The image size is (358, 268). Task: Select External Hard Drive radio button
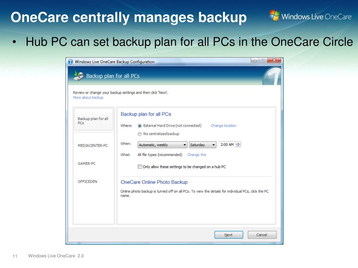tap(140, 126)
